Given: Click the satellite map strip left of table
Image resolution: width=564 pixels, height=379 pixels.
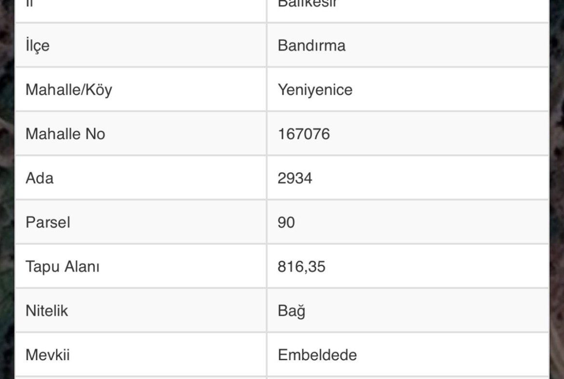Looking at the screenshot, I should (x=6, y=193).
